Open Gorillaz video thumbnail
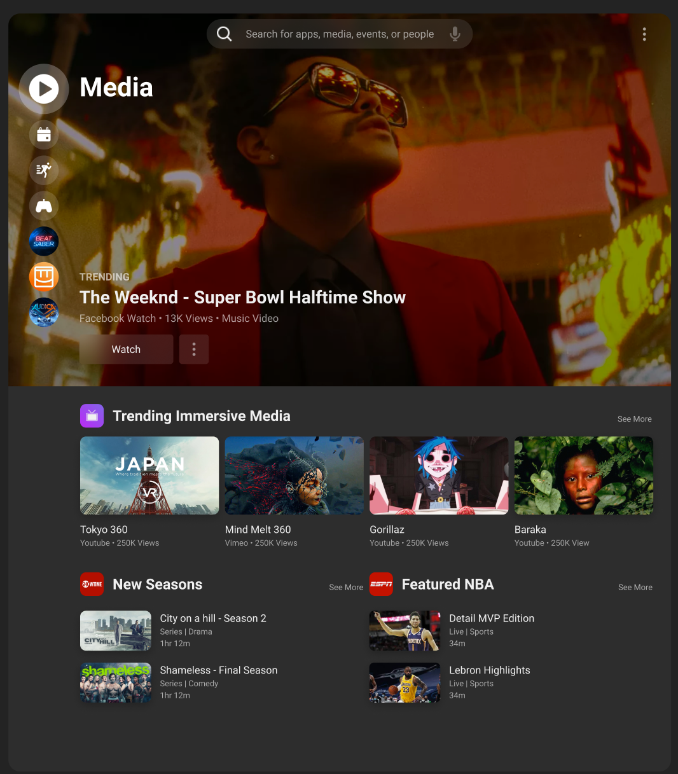Screen dimensions: 678x774 [439, 476]
